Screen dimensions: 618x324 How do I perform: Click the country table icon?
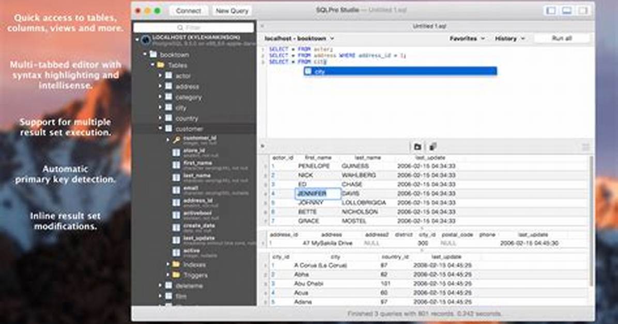pyautogui.click(x=168, y=118)
